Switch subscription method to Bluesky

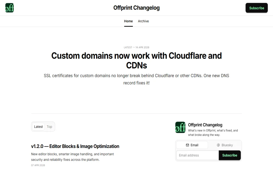pos(225,145)
